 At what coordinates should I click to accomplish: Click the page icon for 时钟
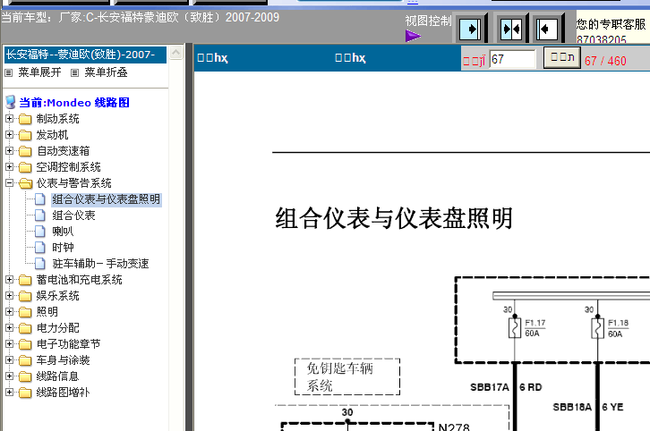pos(40,248)
